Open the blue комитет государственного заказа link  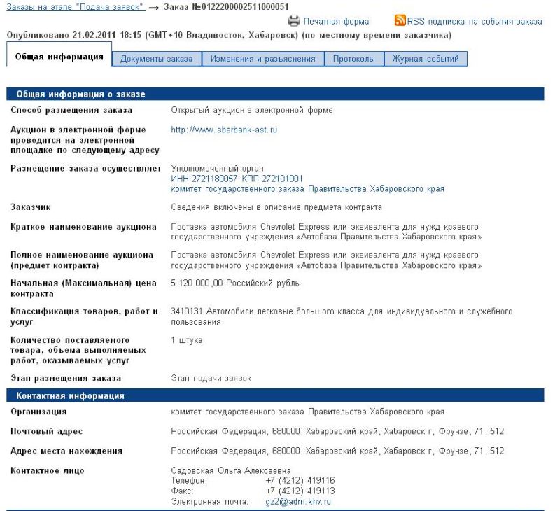(307, 189)
